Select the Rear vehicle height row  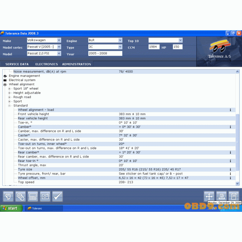(126, 118)
